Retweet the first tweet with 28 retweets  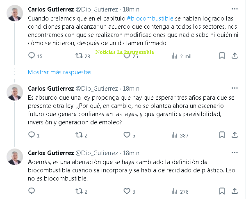pyautogui.click(x=79, y=56)
